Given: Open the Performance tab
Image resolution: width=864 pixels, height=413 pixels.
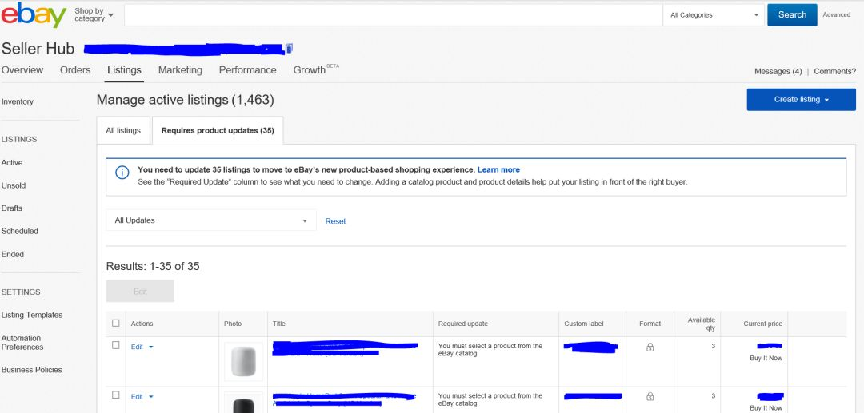Looking at the screenshot, I should tap(247, 70).
